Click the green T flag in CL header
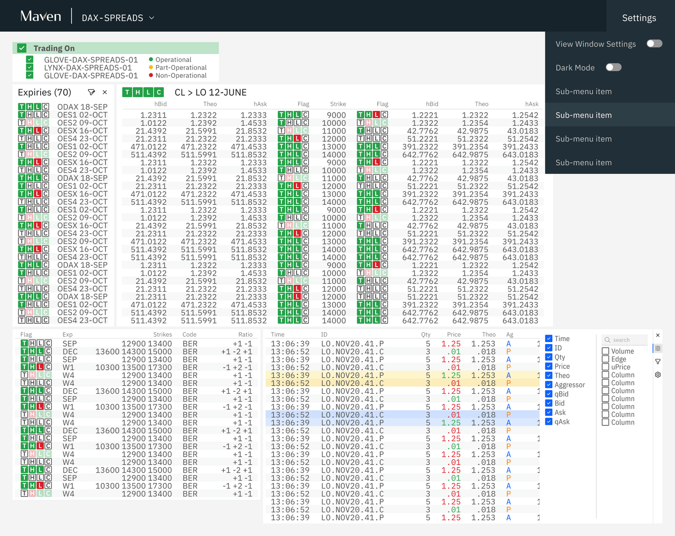675x536 pixels. (127, 92)
